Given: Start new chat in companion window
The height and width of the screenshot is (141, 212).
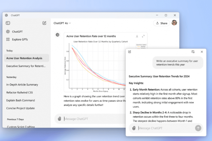Looking at the screenshot, I should [x=129, y=52].
